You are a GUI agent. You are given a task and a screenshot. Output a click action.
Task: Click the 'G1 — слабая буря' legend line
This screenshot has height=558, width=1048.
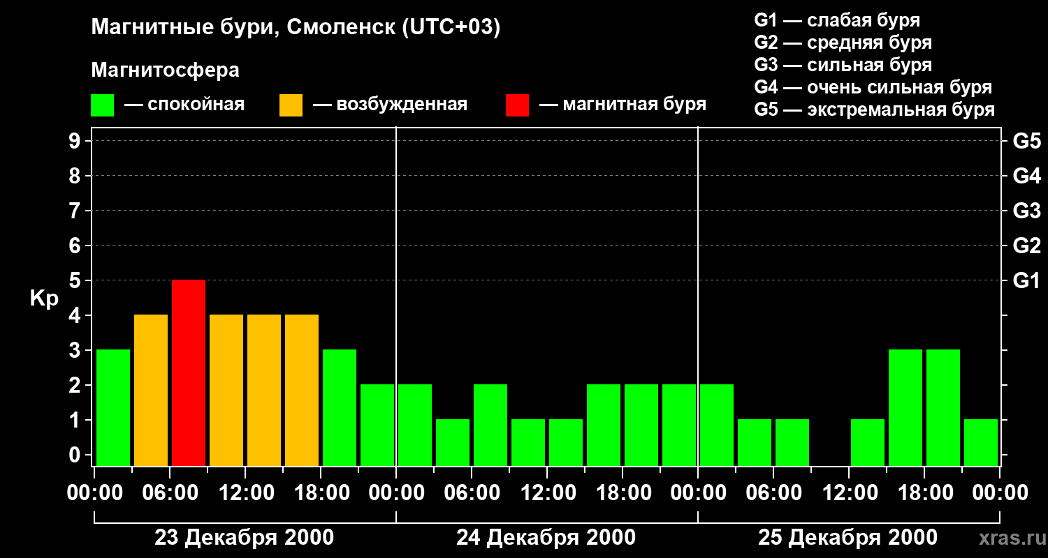(837, 20)
